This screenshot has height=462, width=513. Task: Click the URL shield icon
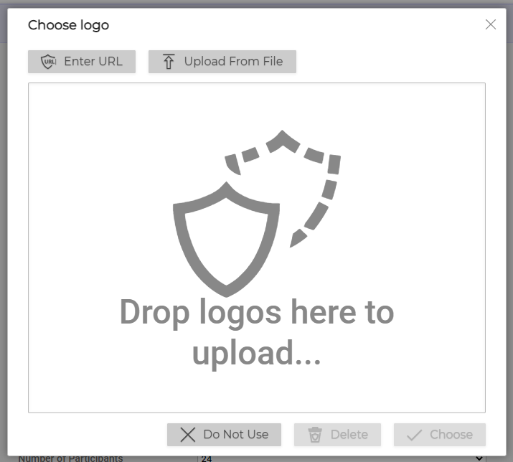point(48,62)
